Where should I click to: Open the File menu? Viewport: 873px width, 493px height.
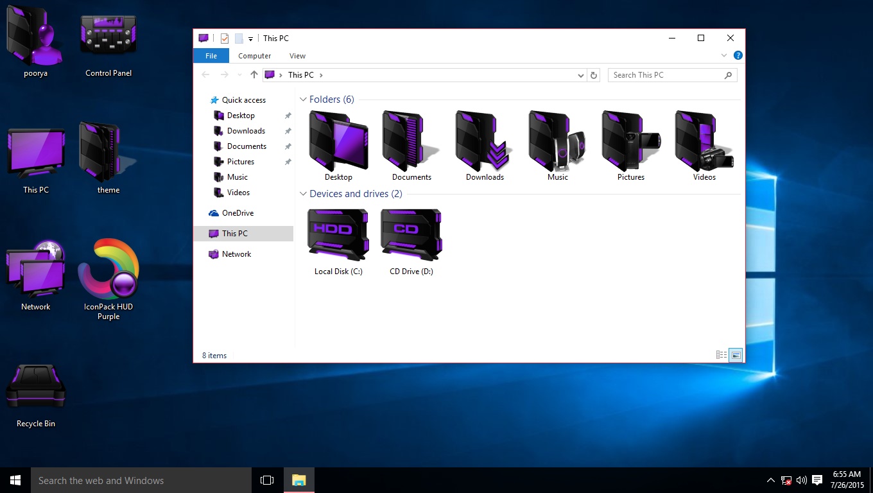(211, 56)
